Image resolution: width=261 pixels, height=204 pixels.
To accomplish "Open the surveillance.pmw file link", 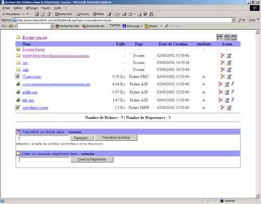I will pyautogui.click(x=35, y=108).
